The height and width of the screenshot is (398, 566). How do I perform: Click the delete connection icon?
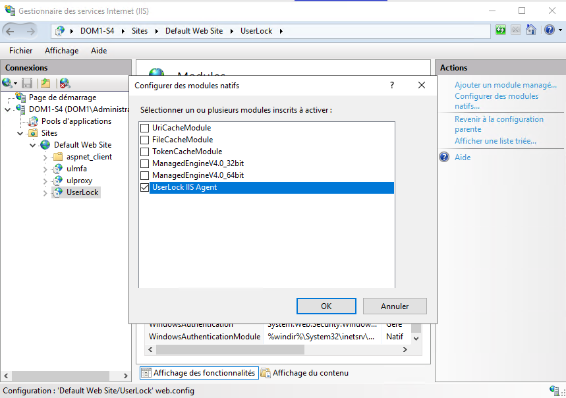tap(65, 83)
